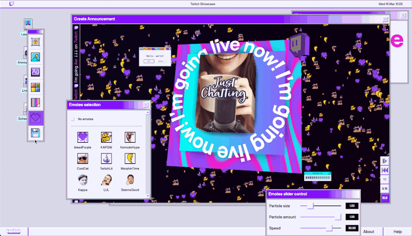
Task: Pick the KAPOW emote
Action: click(106, 138)
